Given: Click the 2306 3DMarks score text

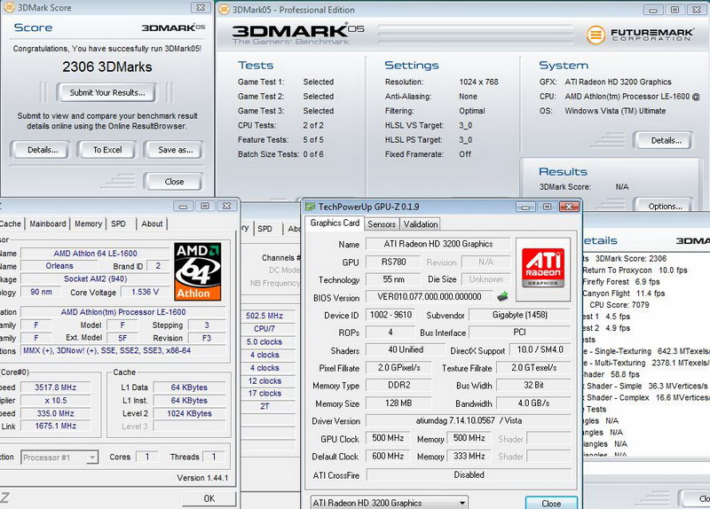Looking at the screenshot, I should (106, 67).
